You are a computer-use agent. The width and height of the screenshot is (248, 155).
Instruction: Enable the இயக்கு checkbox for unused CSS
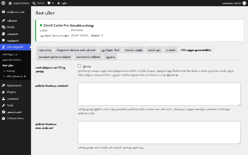(79, 66)
